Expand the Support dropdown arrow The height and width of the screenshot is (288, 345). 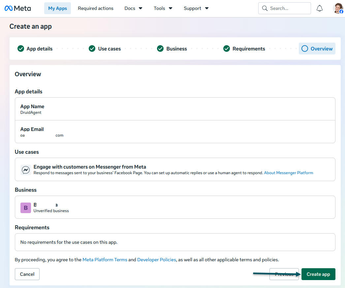pos(207,8)
